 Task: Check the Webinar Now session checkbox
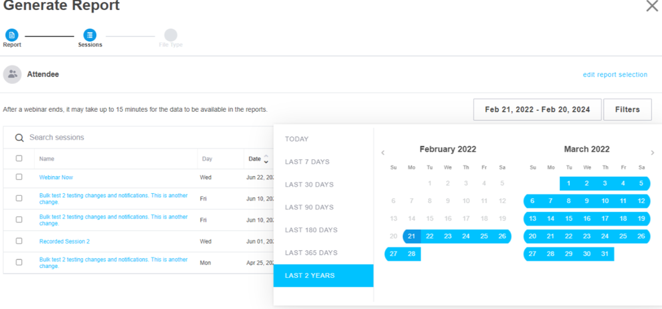(x=19, y=177)
